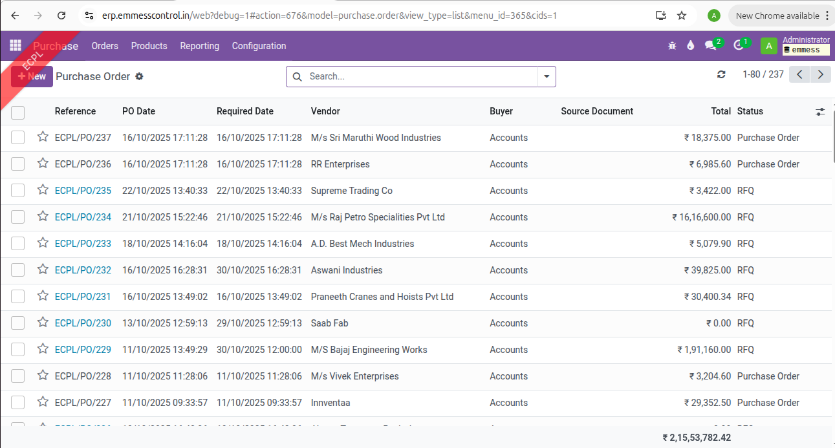Open the Orders menu
This screenshot has width=835, height=448.
click(105, 46)
